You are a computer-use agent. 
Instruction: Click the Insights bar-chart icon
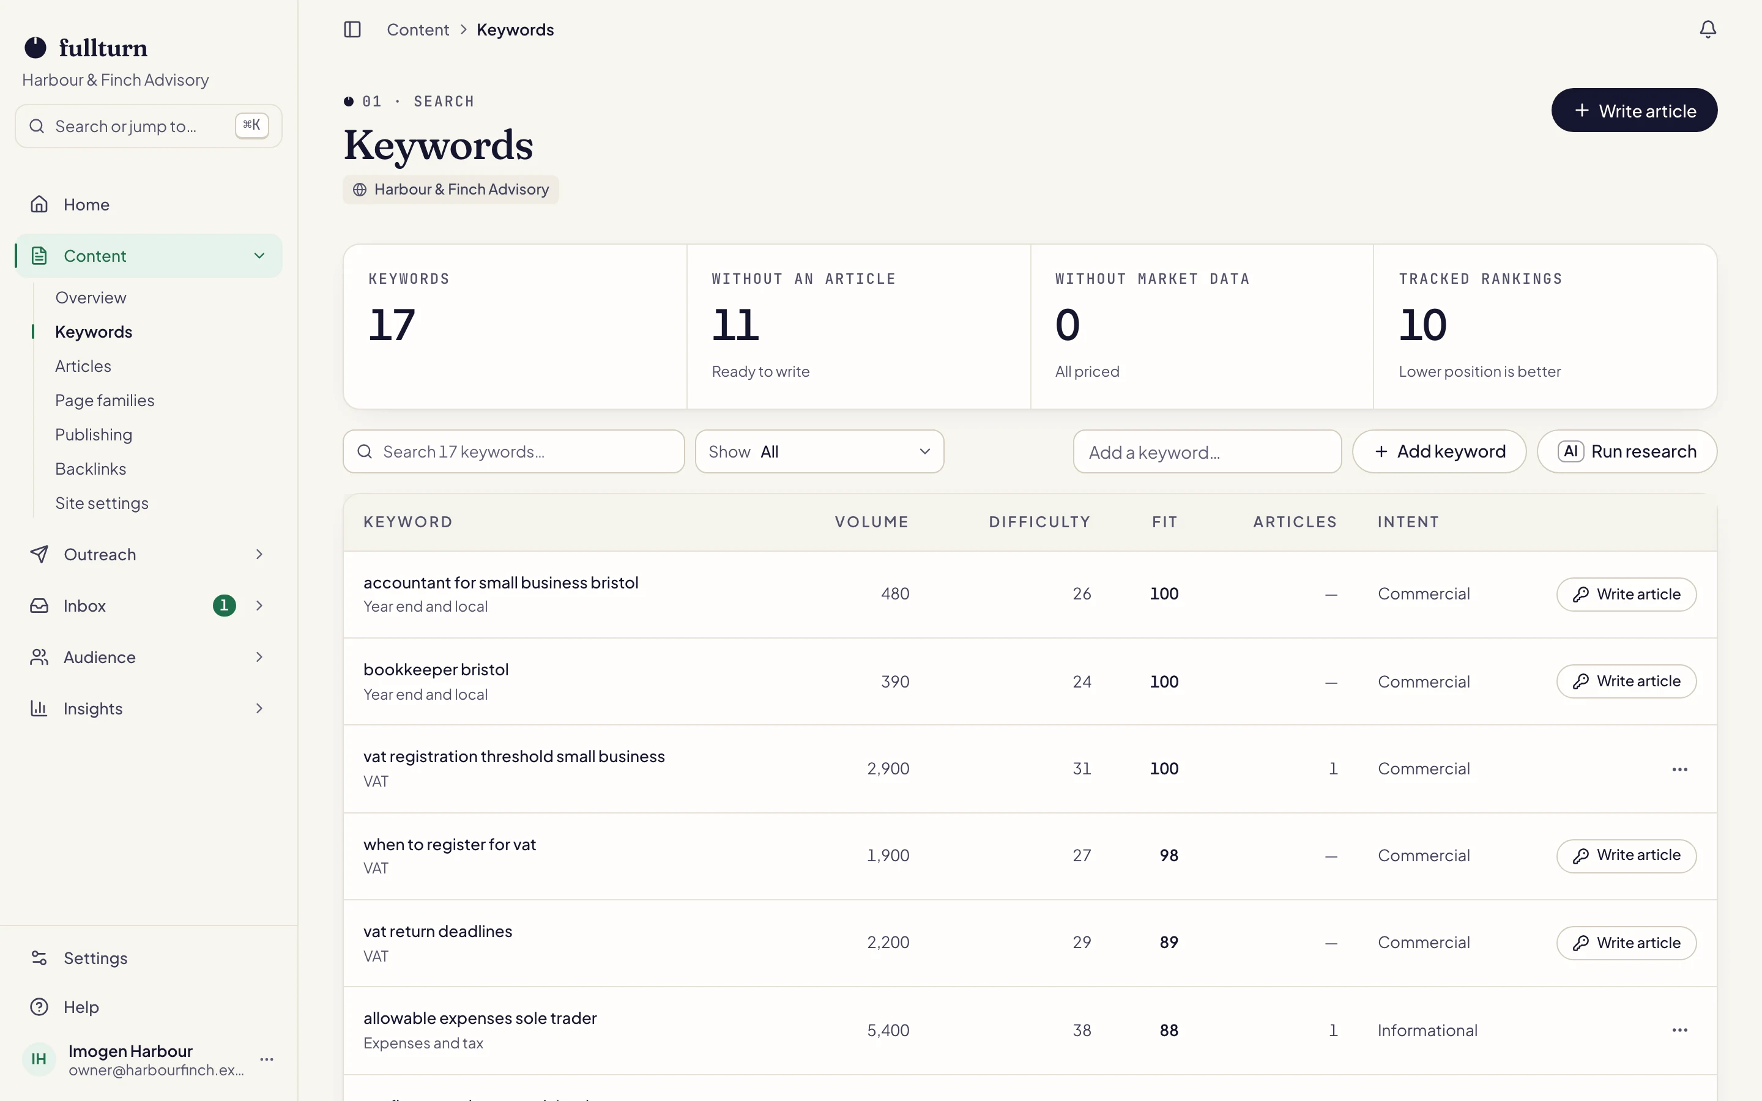(39, 708)
